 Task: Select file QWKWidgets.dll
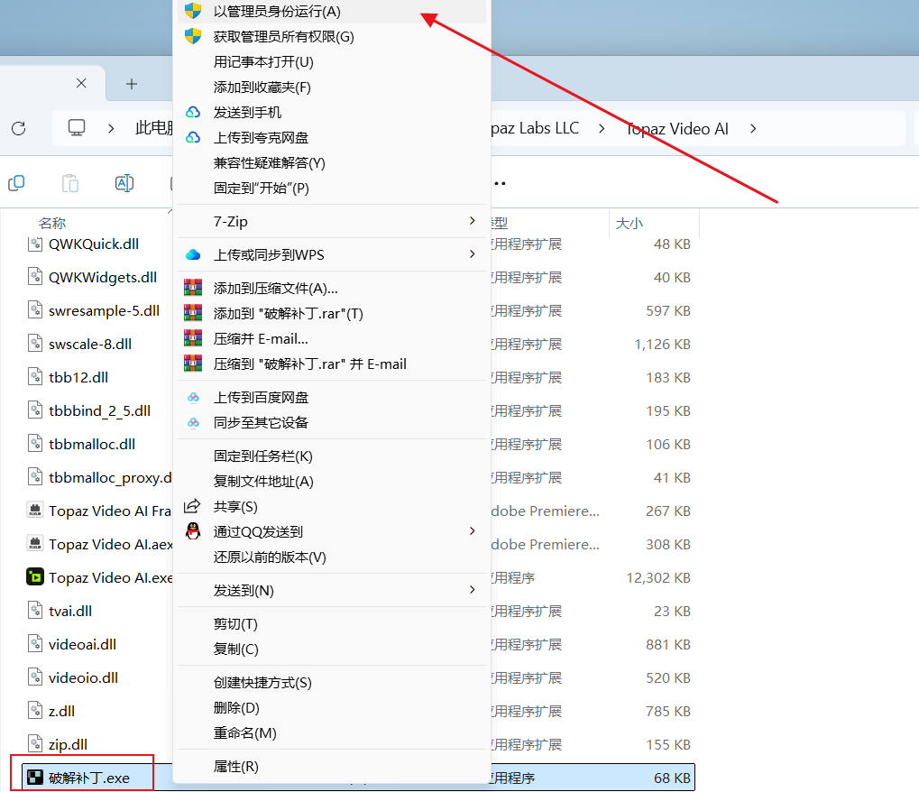point(103,277)
